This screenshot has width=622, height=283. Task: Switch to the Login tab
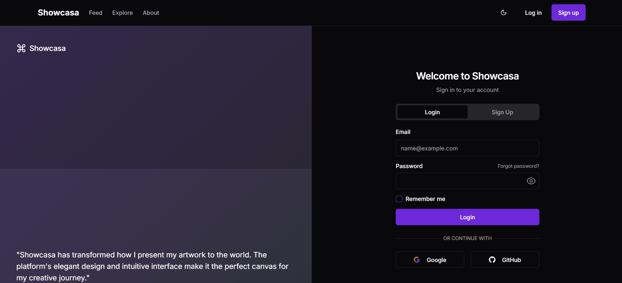coord(432,112)
